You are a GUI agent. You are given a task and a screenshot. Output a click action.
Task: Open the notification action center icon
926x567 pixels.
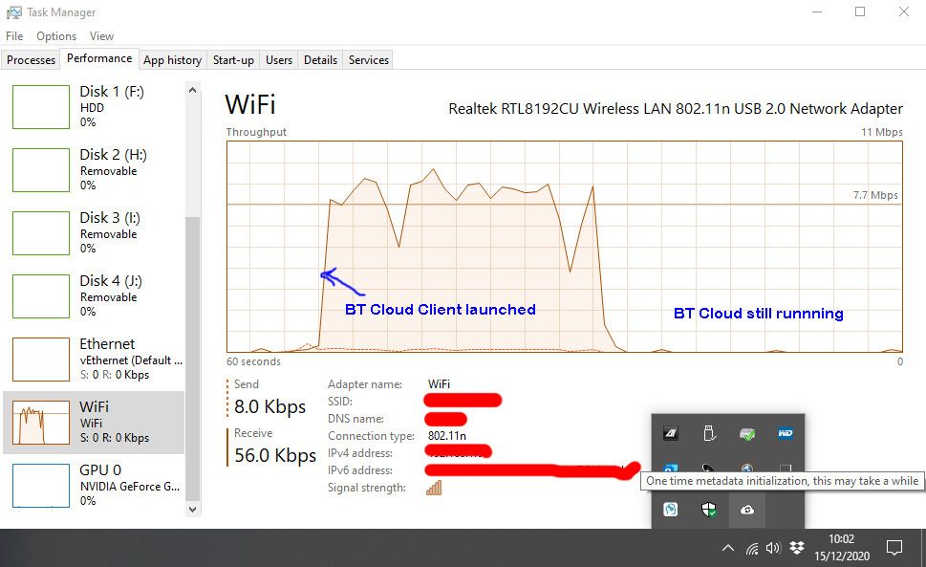click(x=894, y=548)
